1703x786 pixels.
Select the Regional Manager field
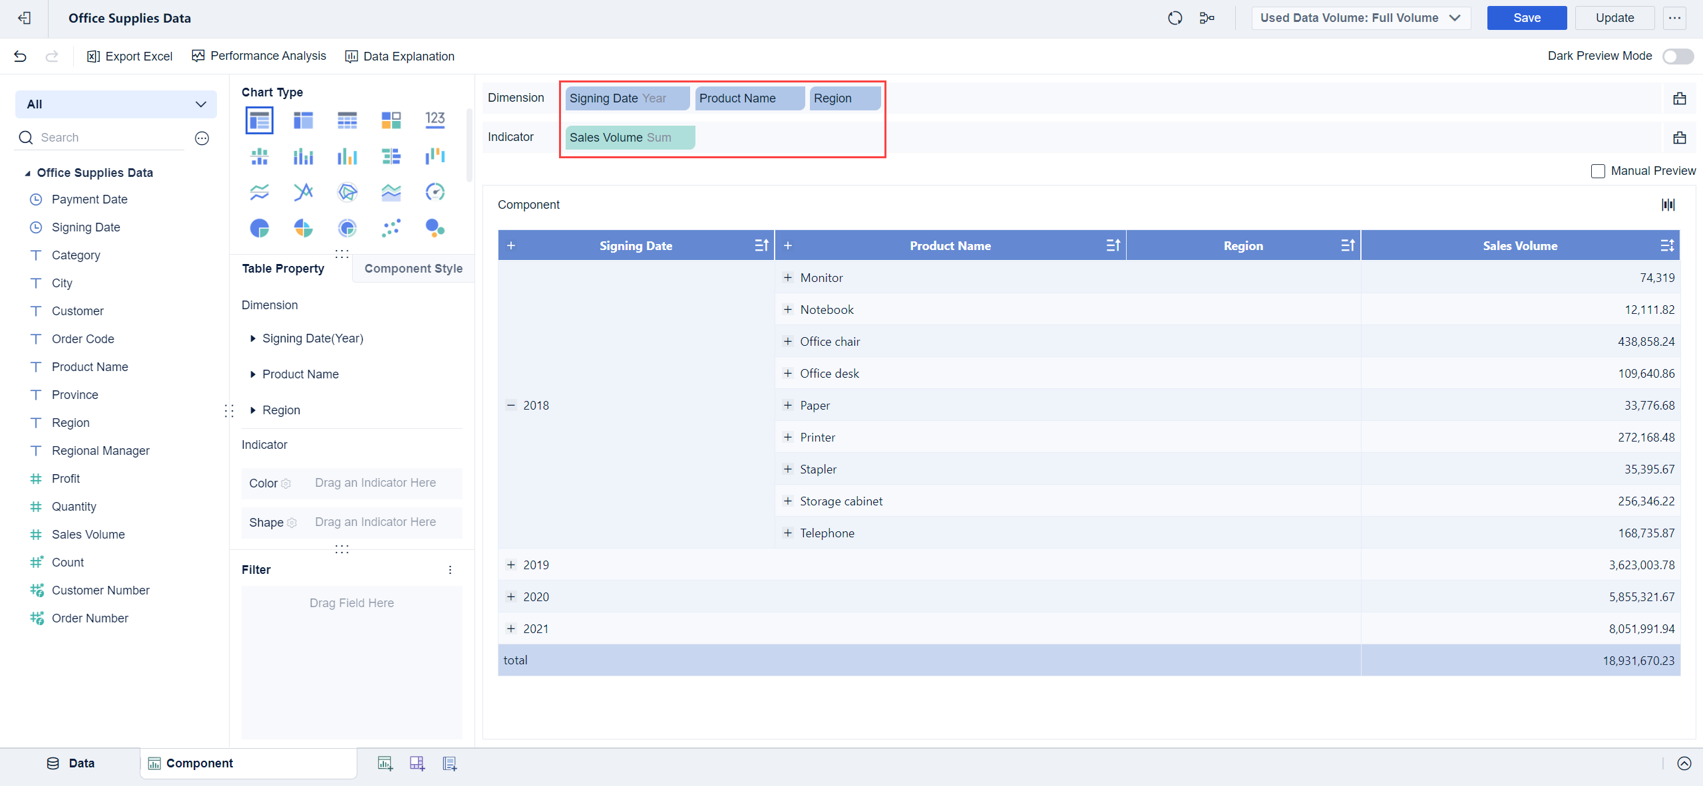100,451
